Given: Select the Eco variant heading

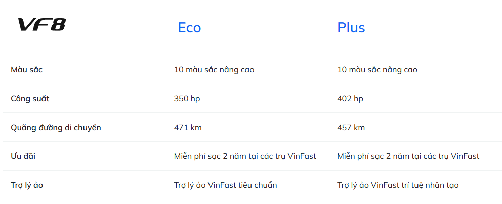Looking at the screenshot, I should click(x=189, y=28).
